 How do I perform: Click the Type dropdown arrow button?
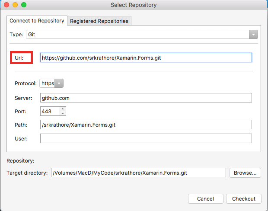253,34
